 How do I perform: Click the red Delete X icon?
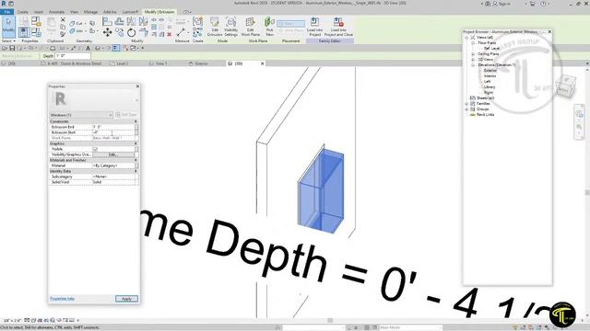[170, 35]
